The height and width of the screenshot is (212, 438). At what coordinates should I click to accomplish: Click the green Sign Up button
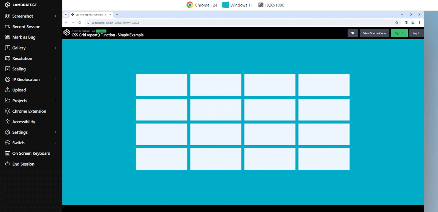(x=399, y=33)
